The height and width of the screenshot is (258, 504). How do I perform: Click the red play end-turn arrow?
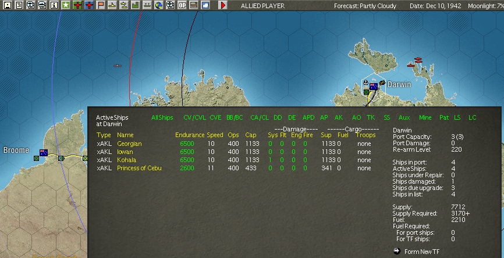pos(223,5)
